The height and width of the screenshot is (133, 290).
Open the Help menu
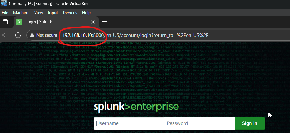(87, 13)
